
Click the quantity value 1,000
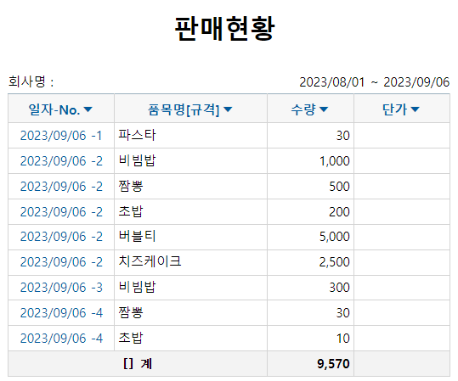[335, 161]
